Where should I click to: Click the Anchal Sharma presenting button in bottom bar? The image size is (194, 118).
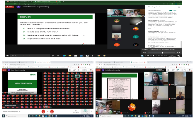[x=85, y=112]
